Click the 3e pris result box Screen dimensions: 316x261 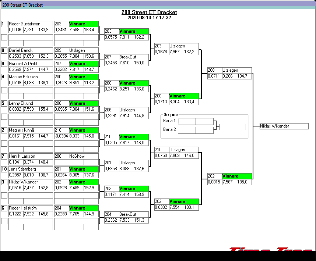tap(232, 127)
